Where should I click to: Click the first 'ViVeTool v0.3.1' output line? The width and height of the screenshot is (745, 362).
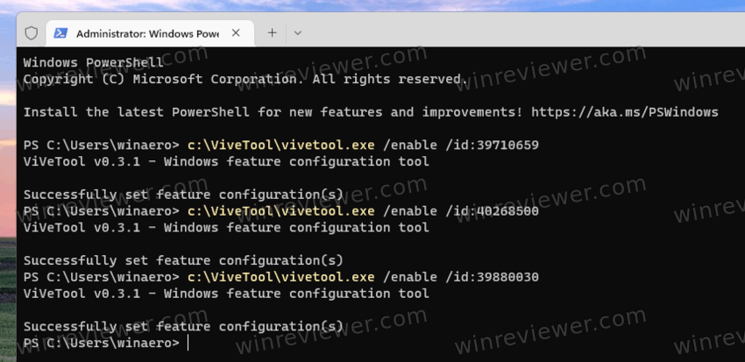pyautogui.click(x=226, y=161)
